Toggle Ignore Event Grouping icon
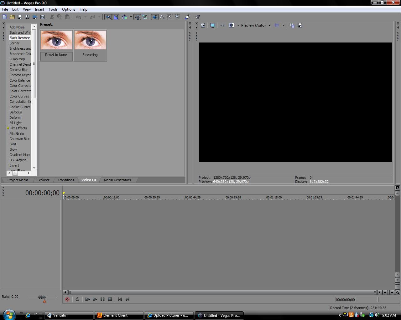401x320 pixels. [145, 17]
